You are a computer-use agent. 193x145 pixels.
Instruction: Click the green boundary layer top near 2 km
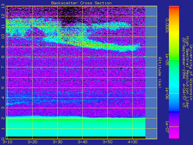pos(76,120)
